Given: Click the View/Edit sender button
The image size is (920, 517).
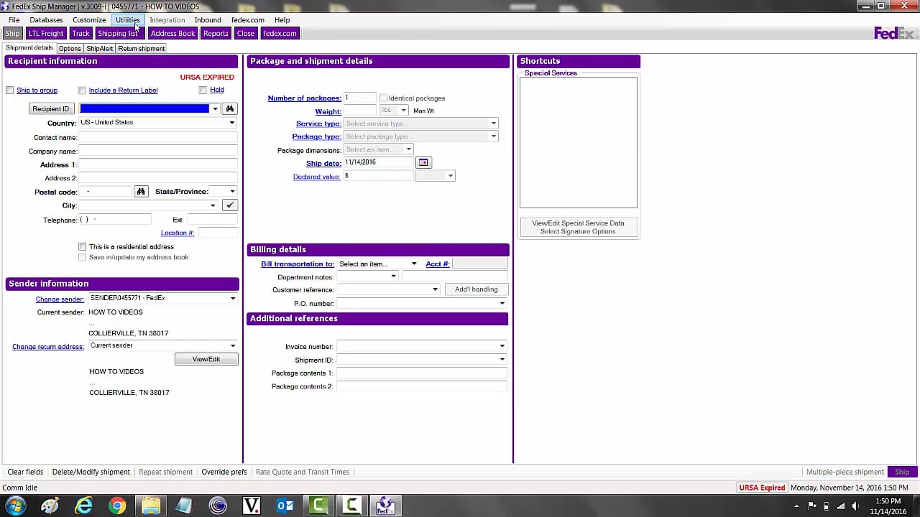Looking at the screenshot, I should click(x=206, y=359).
